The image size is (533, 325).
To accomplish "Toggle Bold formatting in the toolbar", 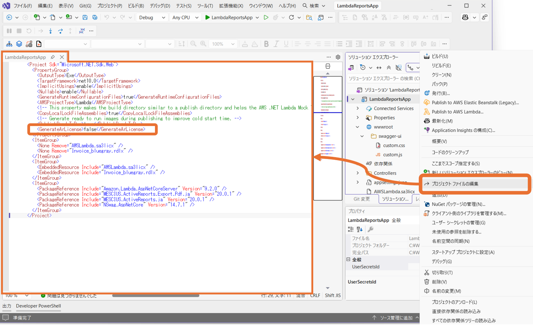I will (266, 44).
